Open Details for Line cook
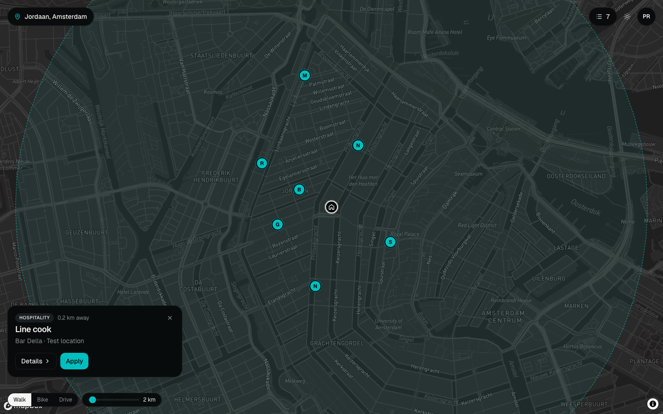The width and height of the screenshot is (663, 414). pos(35,361)
